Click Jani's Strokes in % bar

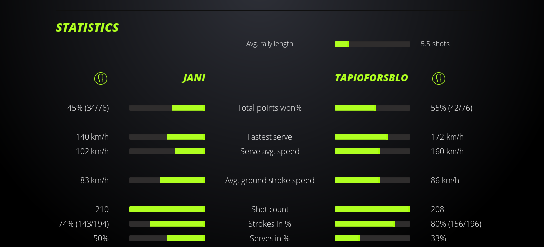[x=167, y=224]
